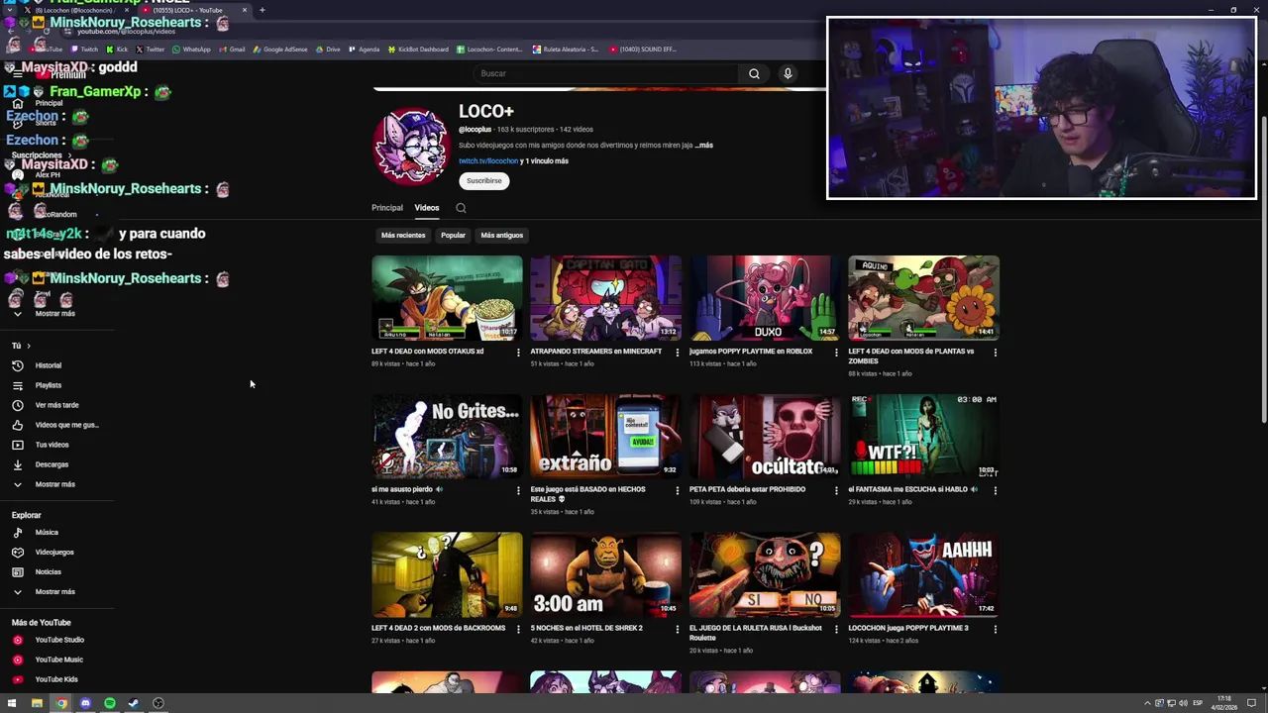1268x713 pixels.
Task: Open Windows Start menu
Action: 12,703
